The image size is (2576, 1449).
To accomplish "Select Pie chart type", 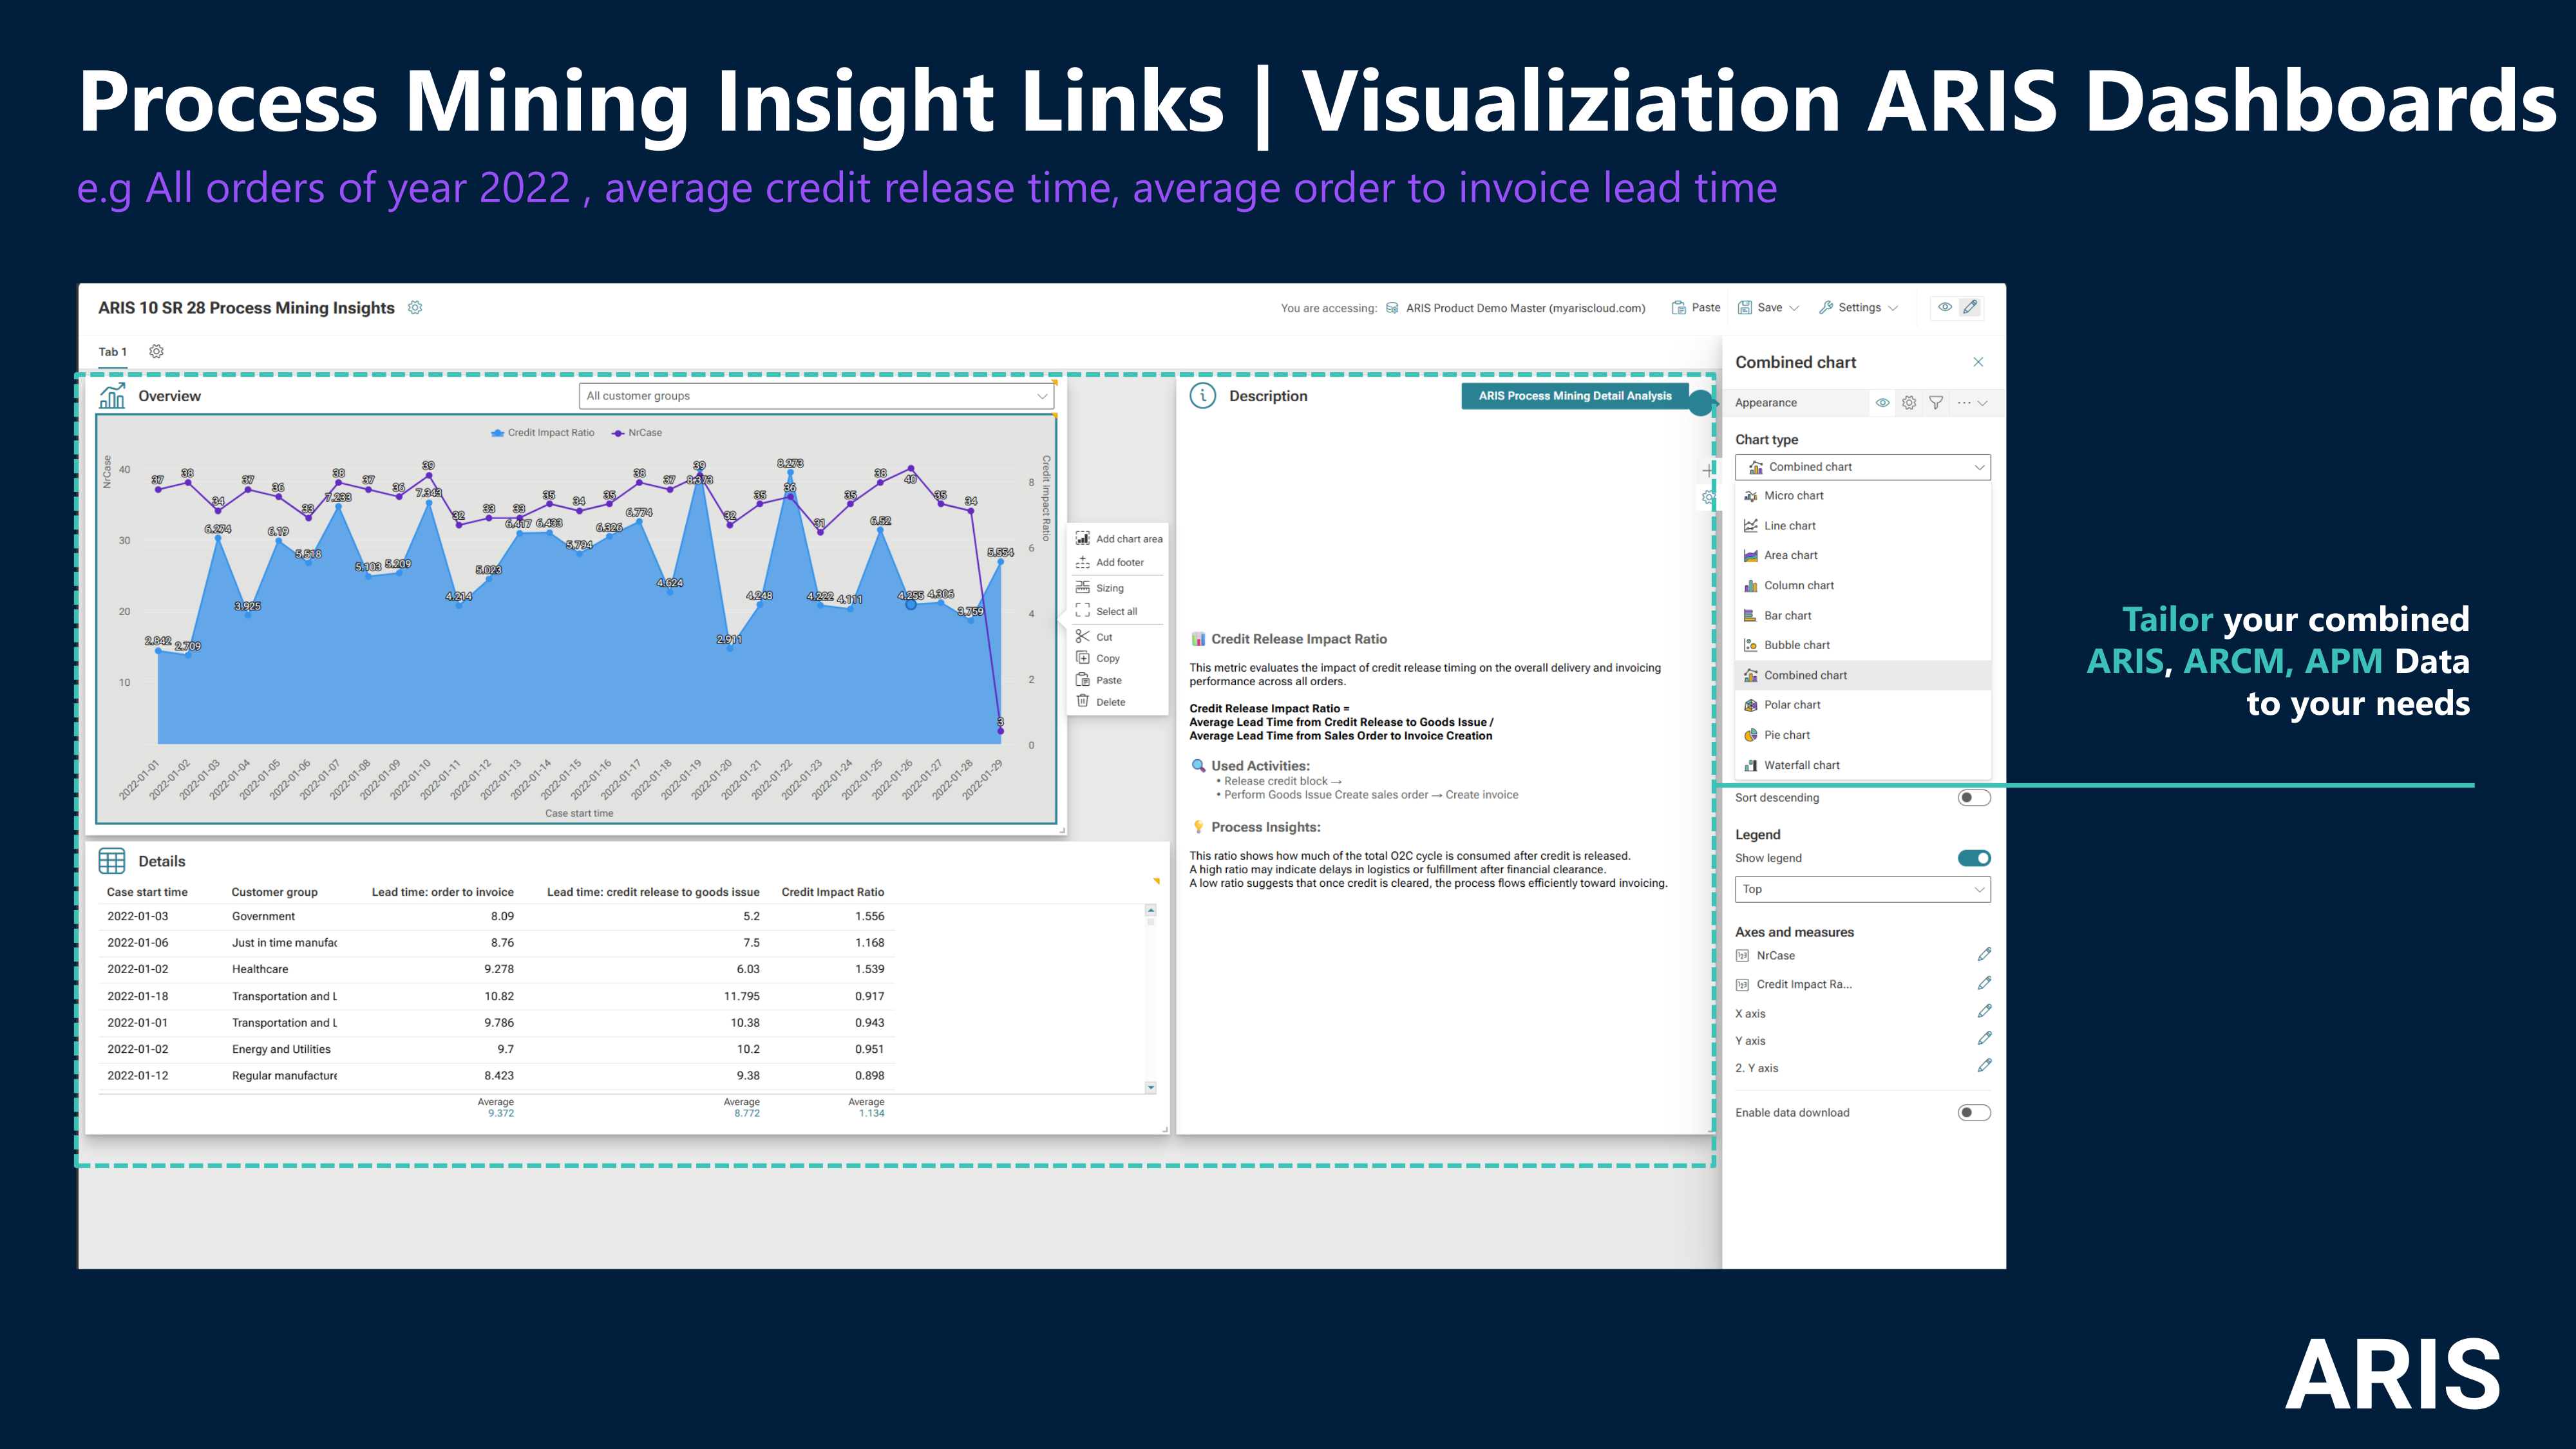I will [1863, 735].
